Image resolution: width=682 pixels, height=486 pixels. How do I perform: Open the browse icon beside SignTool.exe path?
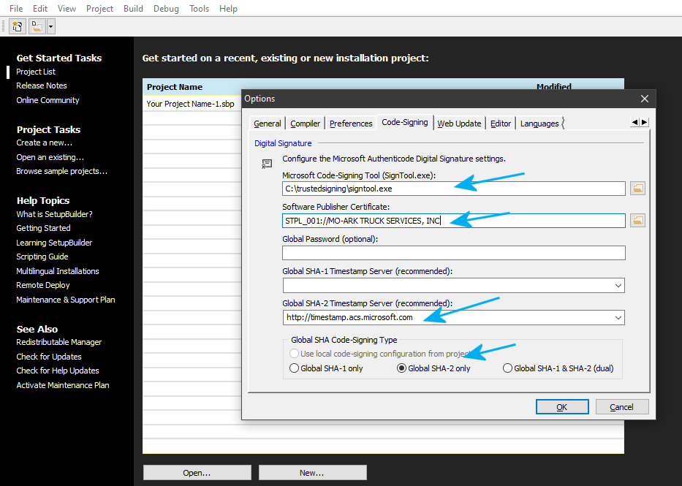637,188
